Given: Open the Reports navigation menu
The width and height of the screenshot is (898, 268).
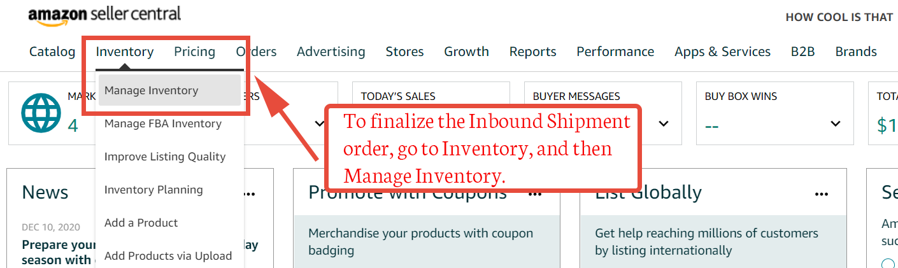Looking at the screenshot, I should pyautogui.click(x=533, y=52).
